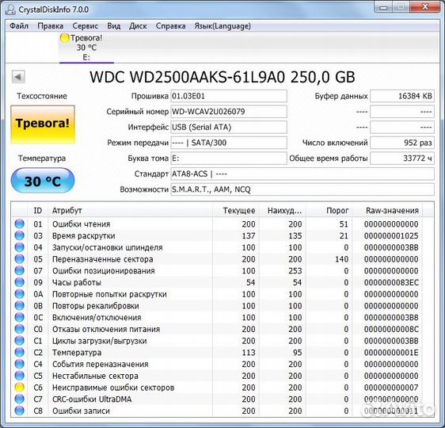Click the ID column header
This screenshot has height=428, width=445.
[x=38, y=211]
